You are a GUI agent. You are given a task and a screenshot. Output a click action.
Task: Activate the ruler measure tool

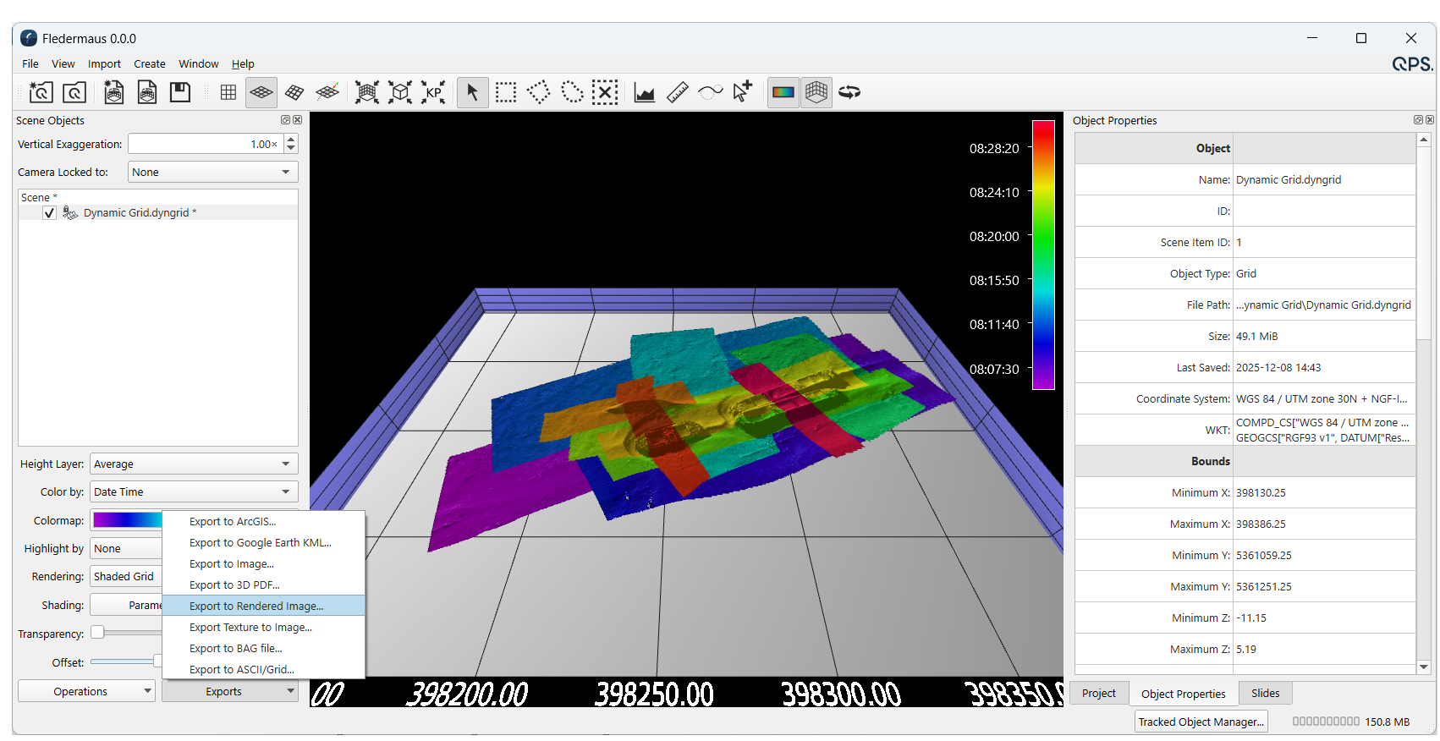click(x=678, y=92)
